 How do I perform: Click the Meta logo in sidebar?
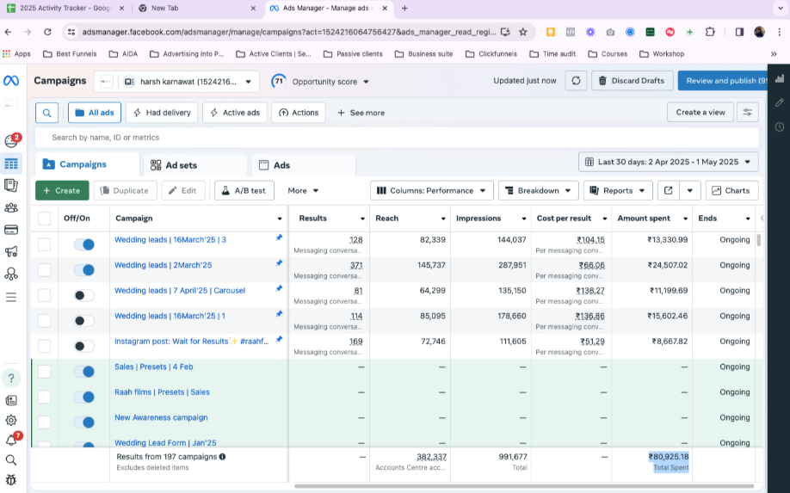click(11, 81)
